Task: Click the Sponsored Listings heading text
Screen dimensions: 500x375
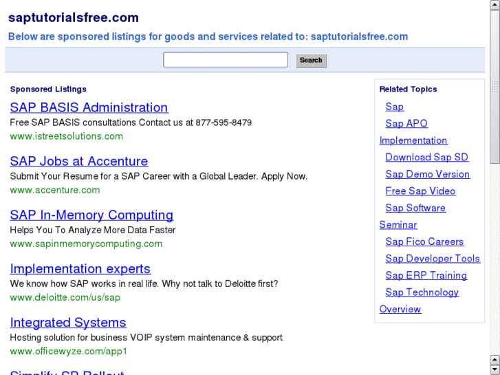Action: (x=48, y=89)
